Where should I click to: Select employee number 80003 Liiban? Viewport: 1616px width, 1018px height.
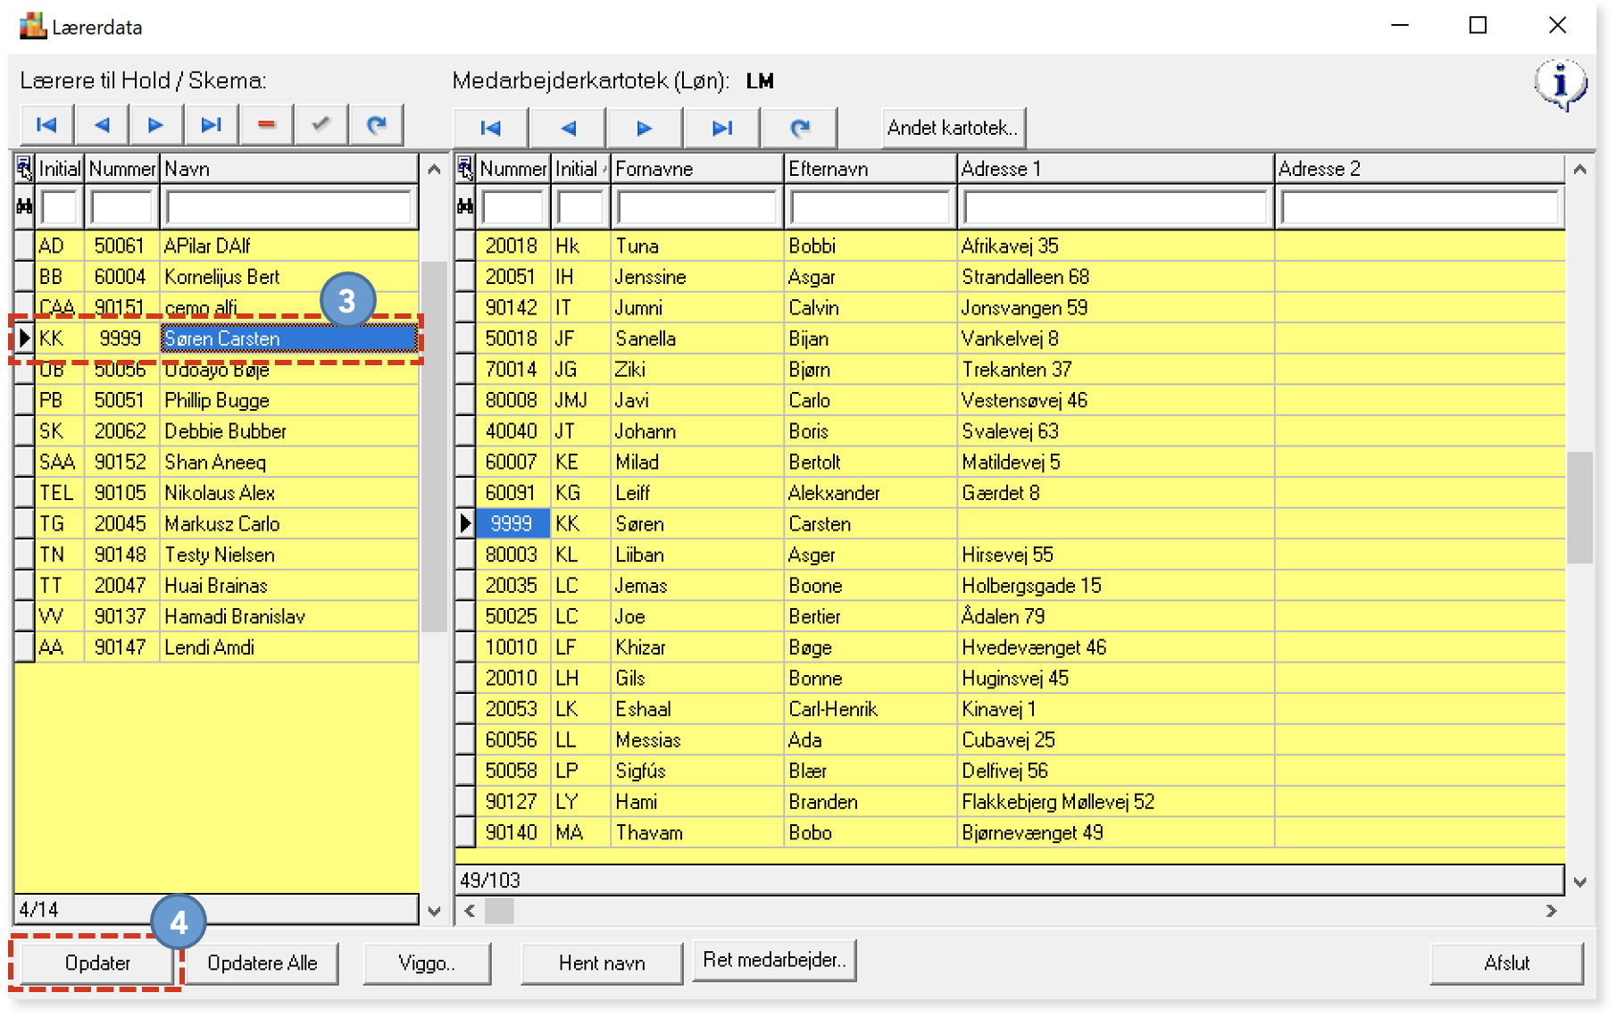tap(1010, 555)
